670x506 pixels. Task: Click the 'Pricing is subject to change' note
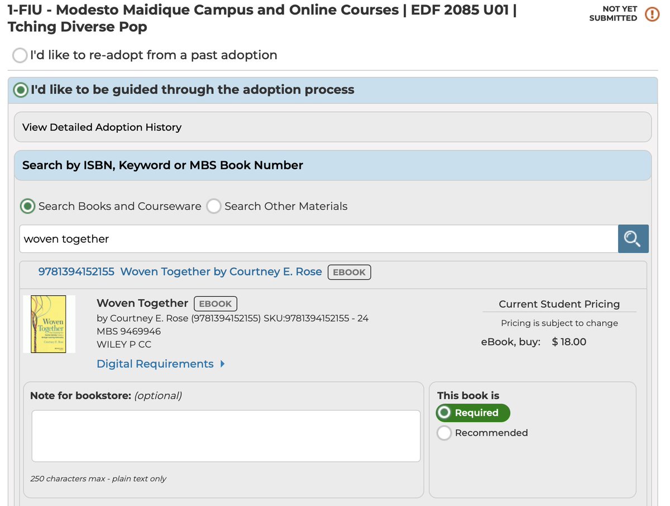(559, 323)
